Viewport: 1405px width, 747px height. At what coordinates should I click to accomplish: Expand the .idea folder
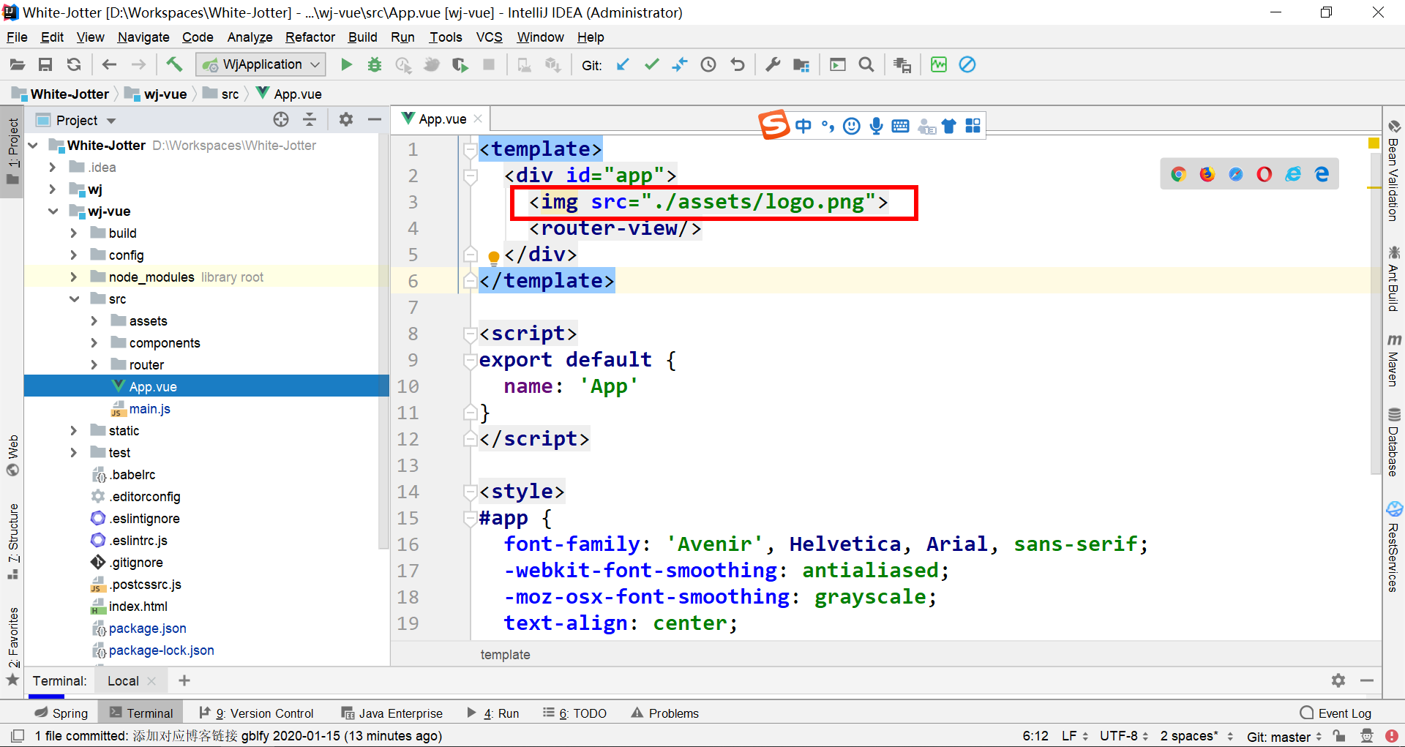pos(52,168)
